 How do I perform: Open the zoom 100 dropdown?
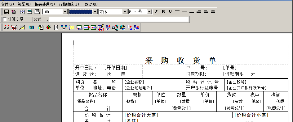tap(65, 12)
